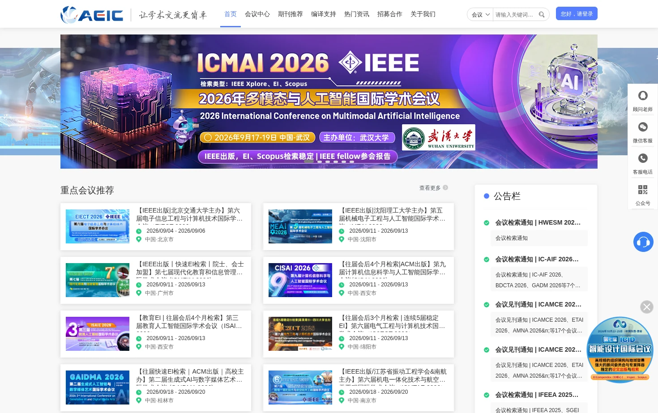Click the 查看更多 arrow icon
The image size is (658, 413).
(445, 188)
